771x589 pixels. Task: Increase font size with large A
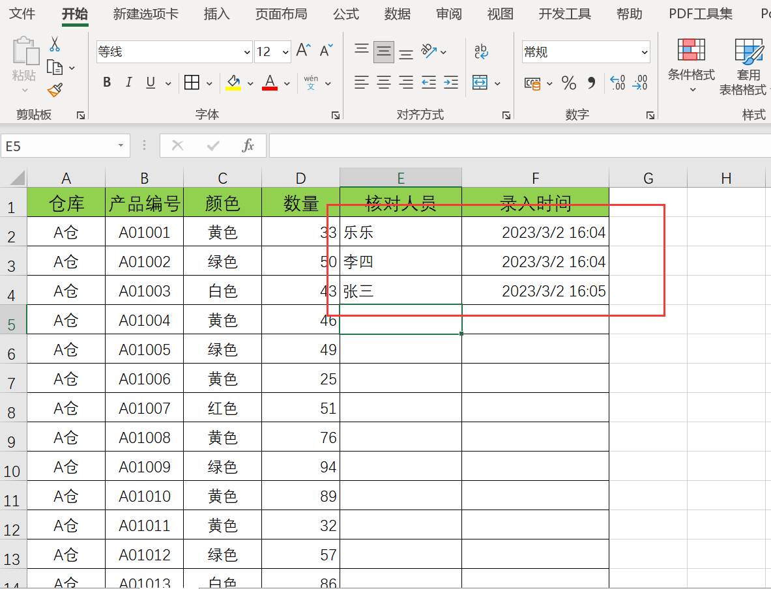(x=304, y=50)
